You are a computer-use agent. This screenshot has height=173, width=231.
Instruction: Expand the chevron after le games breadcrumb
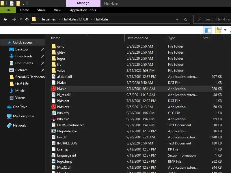click(59, 19)
